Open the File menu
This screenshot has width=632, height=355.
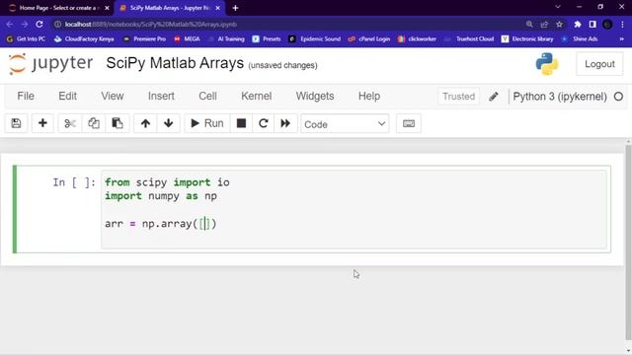click(26, 97)
